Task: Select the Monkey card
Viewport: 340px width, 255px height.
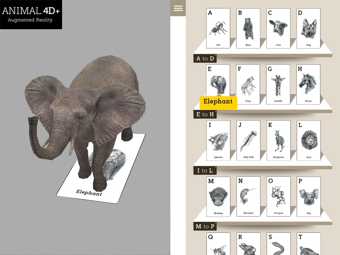Action: coord(218,196)
